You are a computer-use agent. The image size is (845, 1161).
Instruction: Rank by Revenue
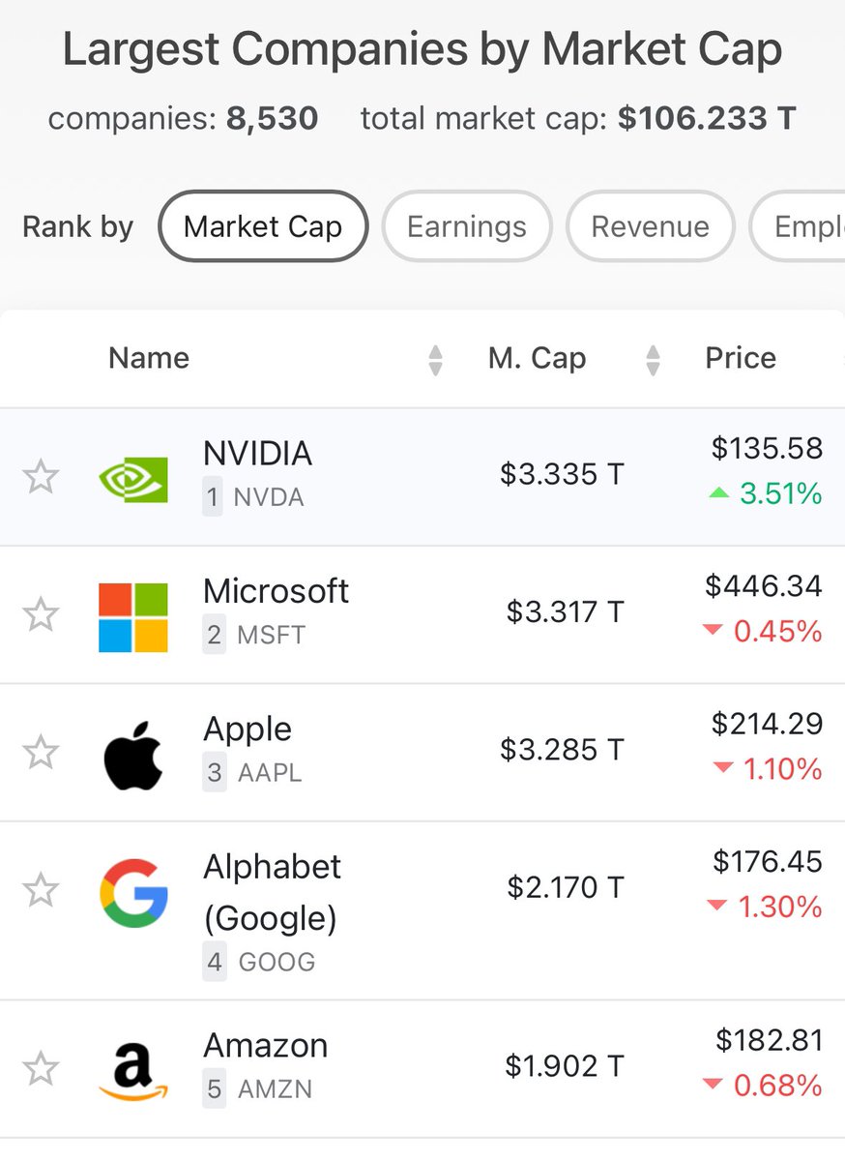[x=651, y=226]
